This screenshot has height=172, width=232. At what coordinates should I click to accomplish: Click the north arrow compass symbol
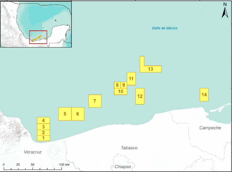tap(225, 11)
